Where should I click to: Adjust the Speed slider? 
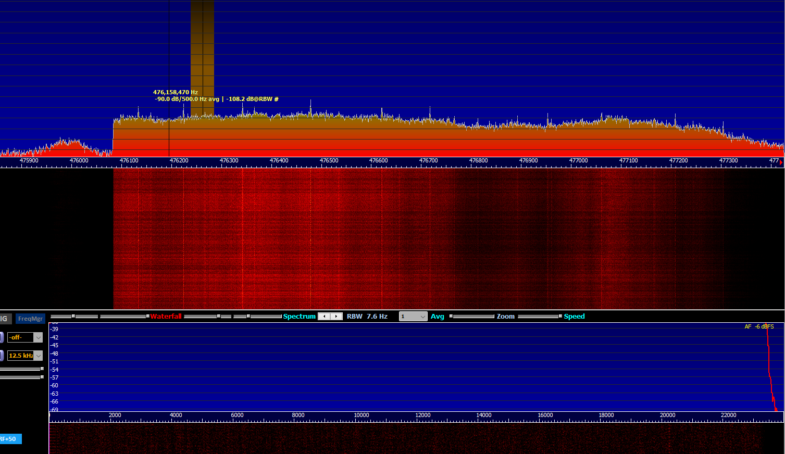540,316
